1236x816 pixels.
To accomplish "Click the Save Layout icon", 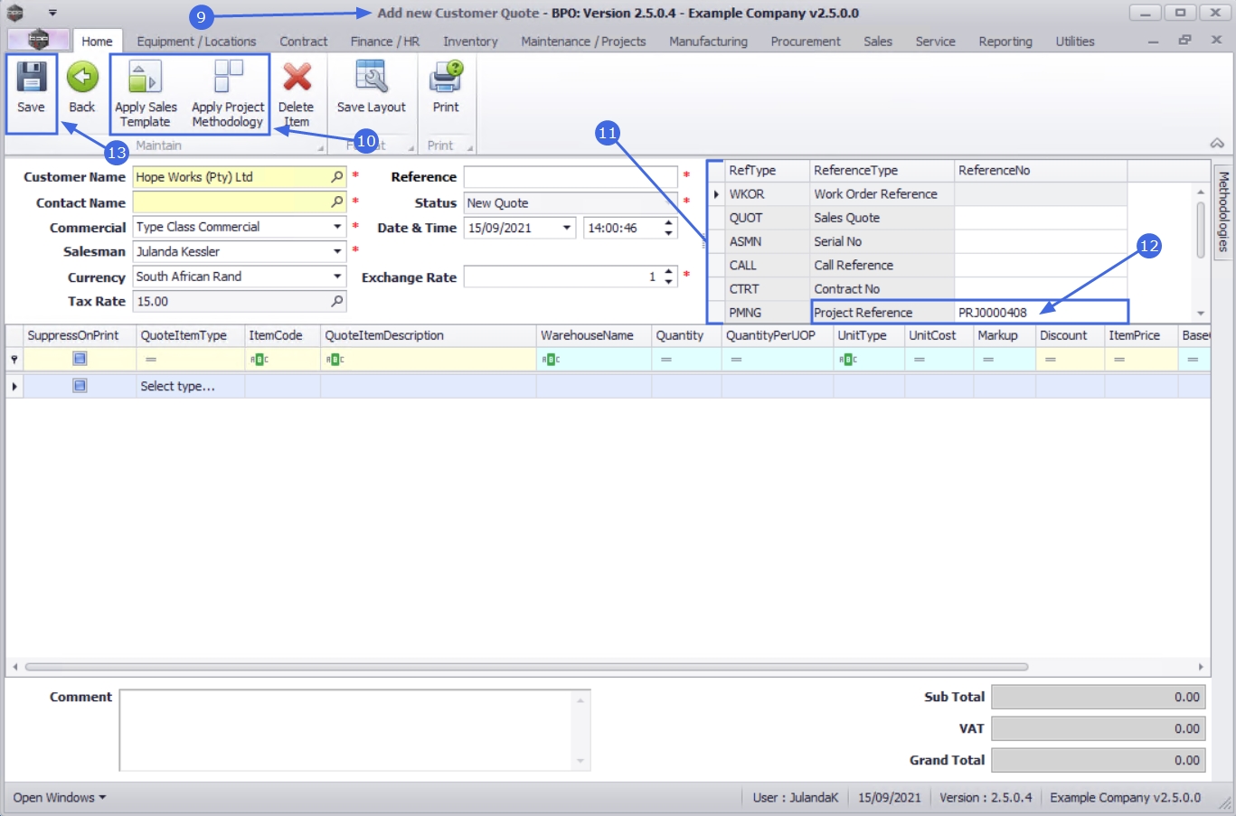I will [372, 77].
